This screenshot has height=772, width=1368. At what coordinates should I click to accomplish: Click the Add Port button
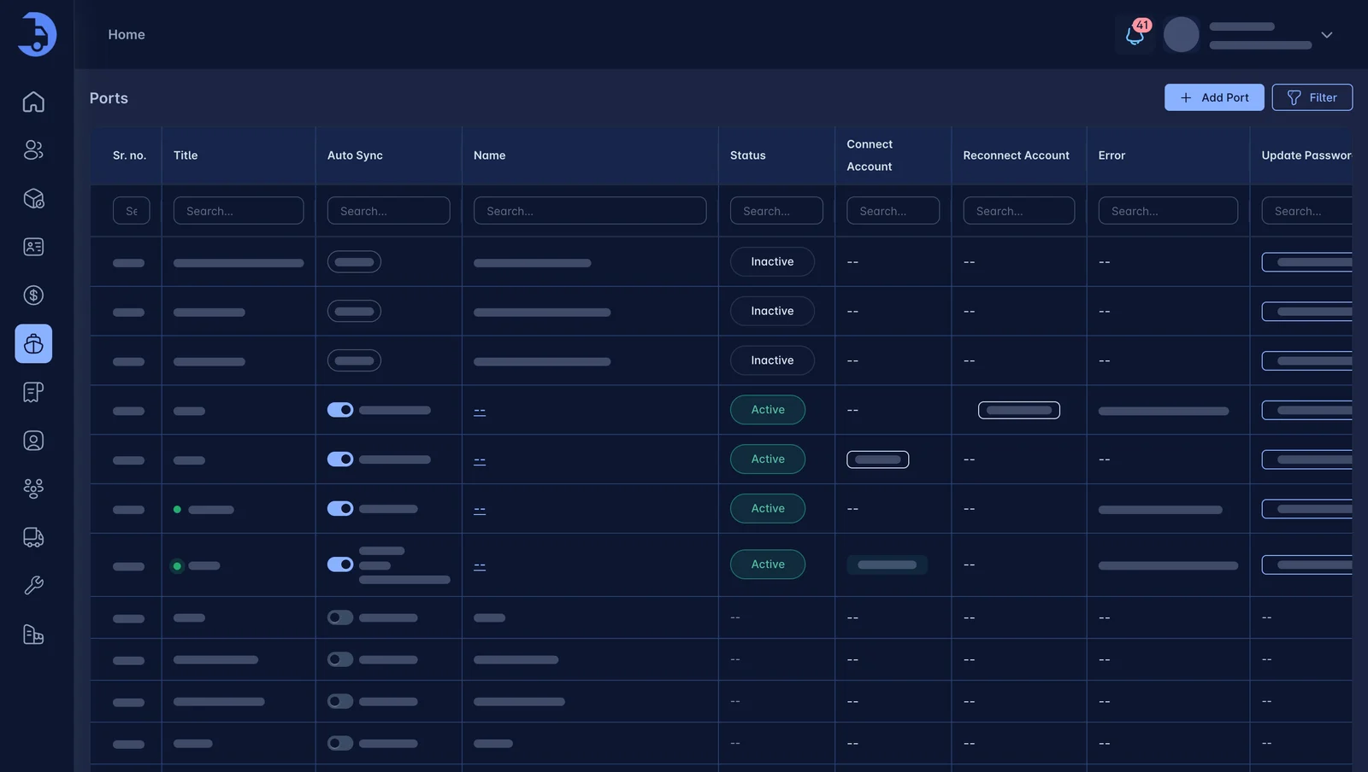pos(1214,97)
